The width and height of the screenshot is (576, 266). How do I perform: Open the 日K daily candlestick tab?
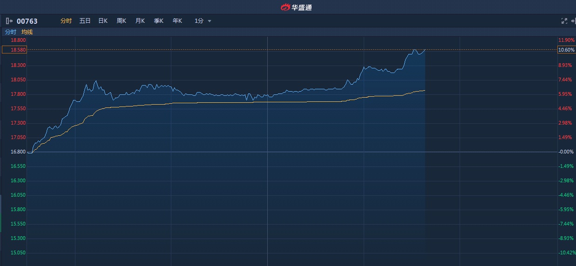[103, 21]
